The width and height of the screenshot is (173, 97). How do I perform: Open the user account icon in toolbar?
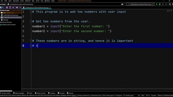122,4
